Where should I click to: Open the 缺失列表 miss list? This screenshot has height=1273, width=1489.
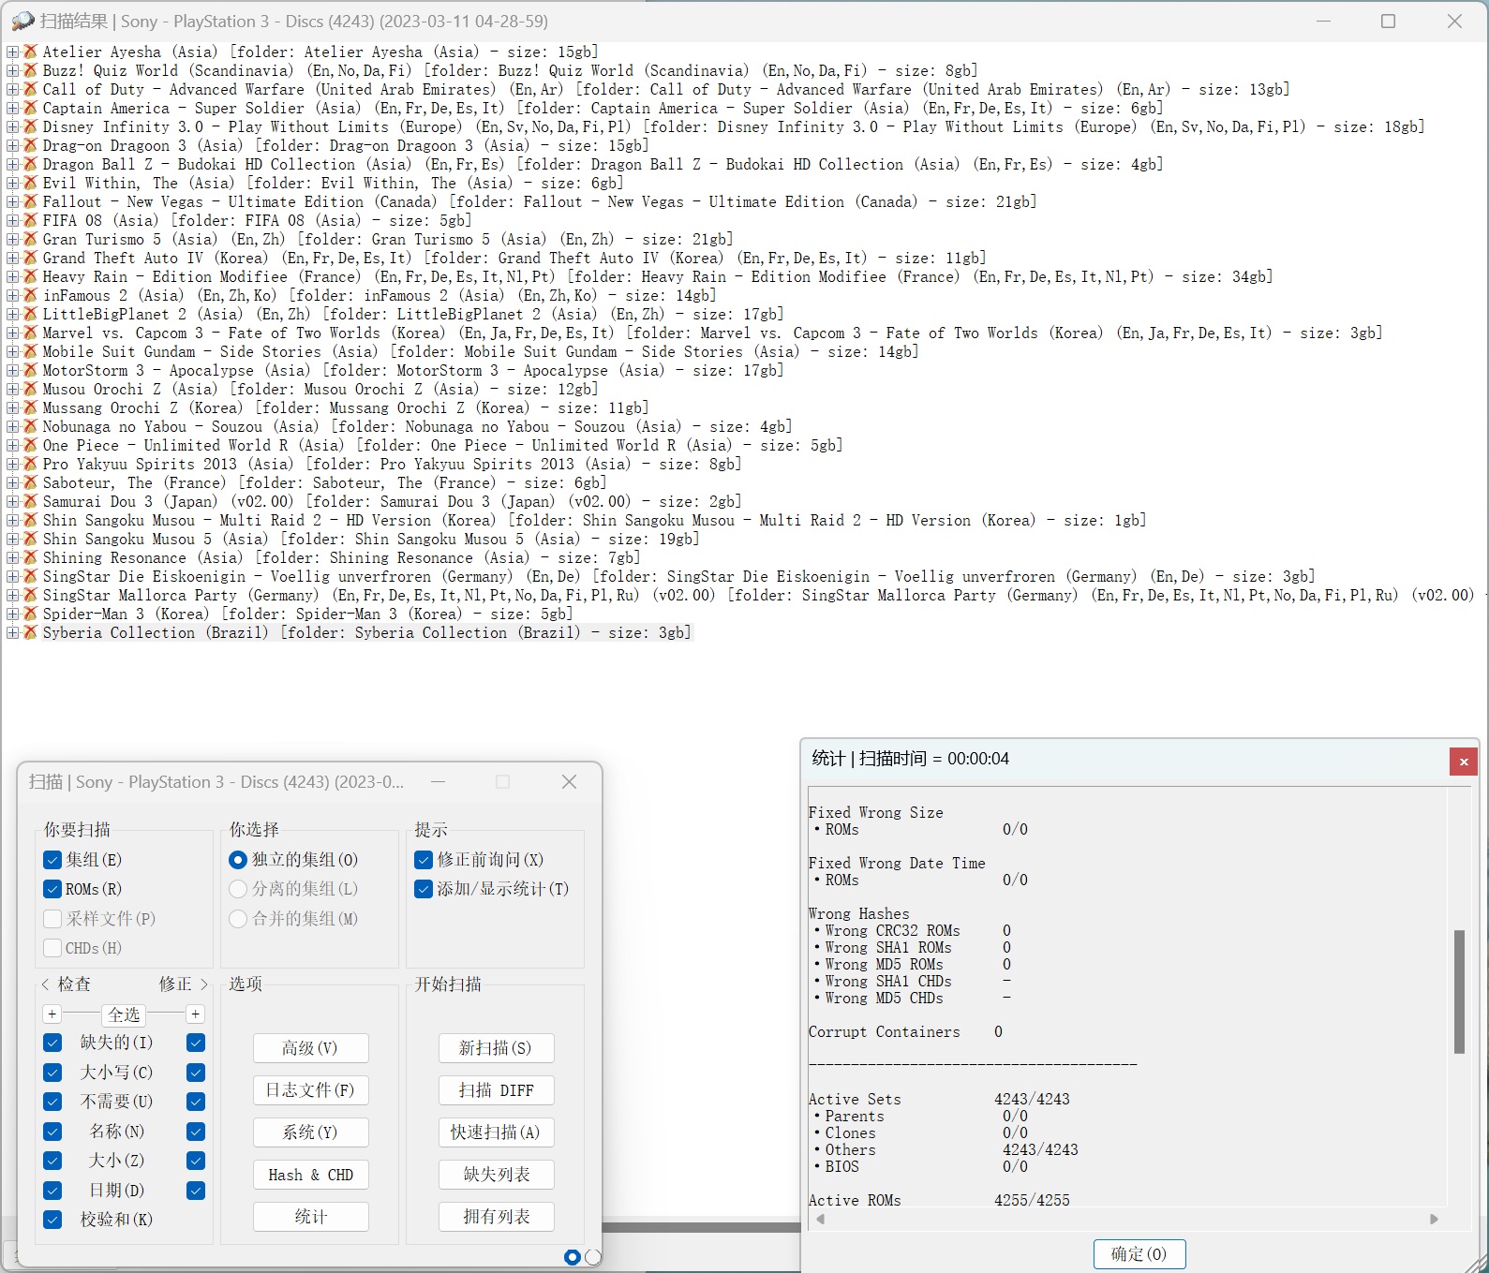point(496,1175)
